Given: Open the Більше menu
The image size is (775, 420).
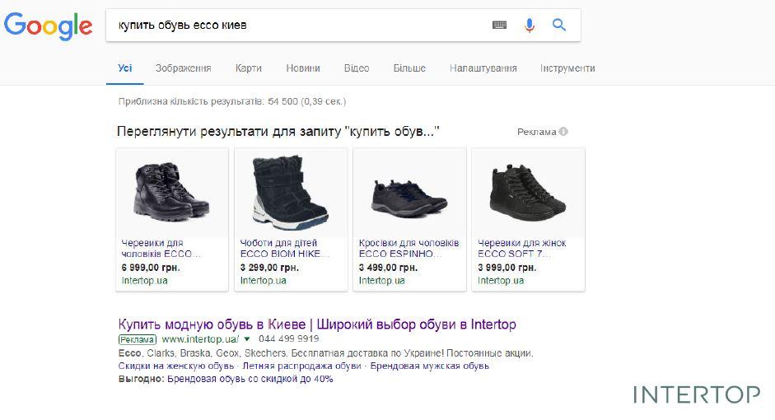Looking at the screenshot, I should tap(409, 68).
